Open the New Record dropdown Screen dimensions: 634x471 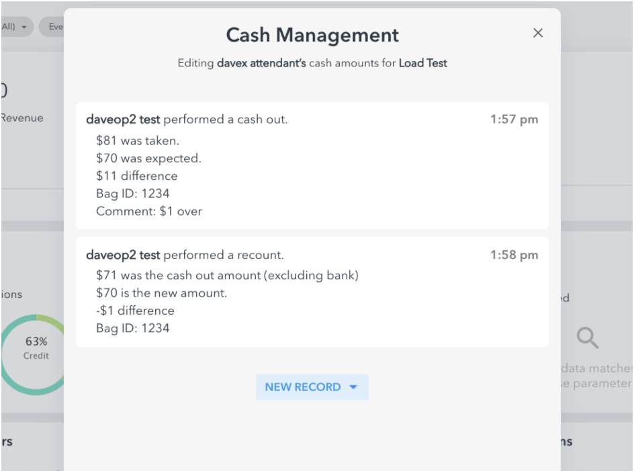pos(312,387)
